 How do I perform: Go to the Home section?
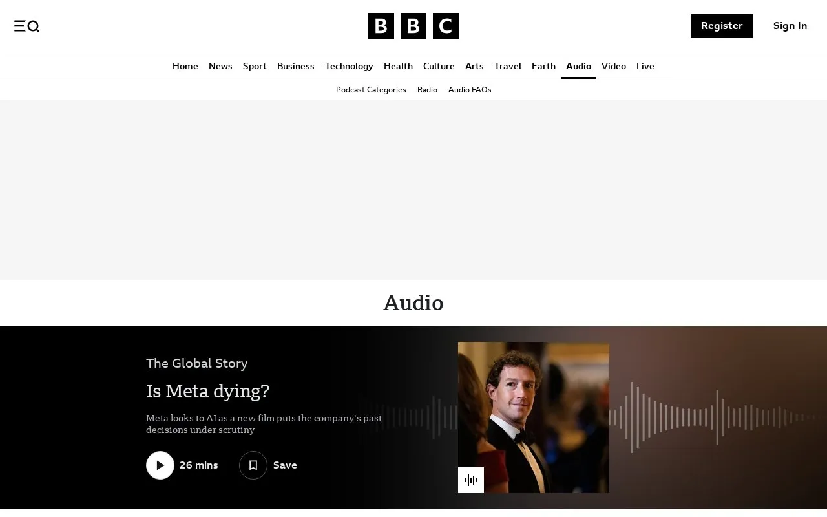point(185,66)
